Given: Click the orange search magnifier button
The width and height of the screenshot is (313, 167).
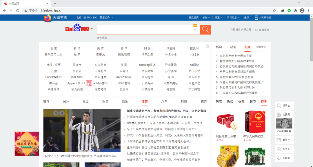Looking at the screenshot, I should 205,30.
